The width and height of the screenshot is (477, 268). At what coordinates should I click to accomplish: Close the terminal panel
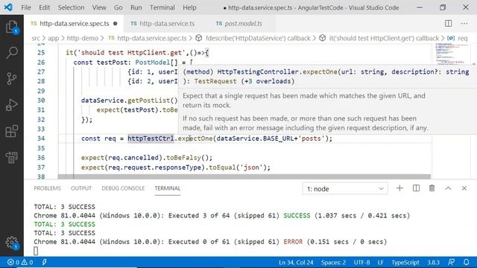pos(464,188)
